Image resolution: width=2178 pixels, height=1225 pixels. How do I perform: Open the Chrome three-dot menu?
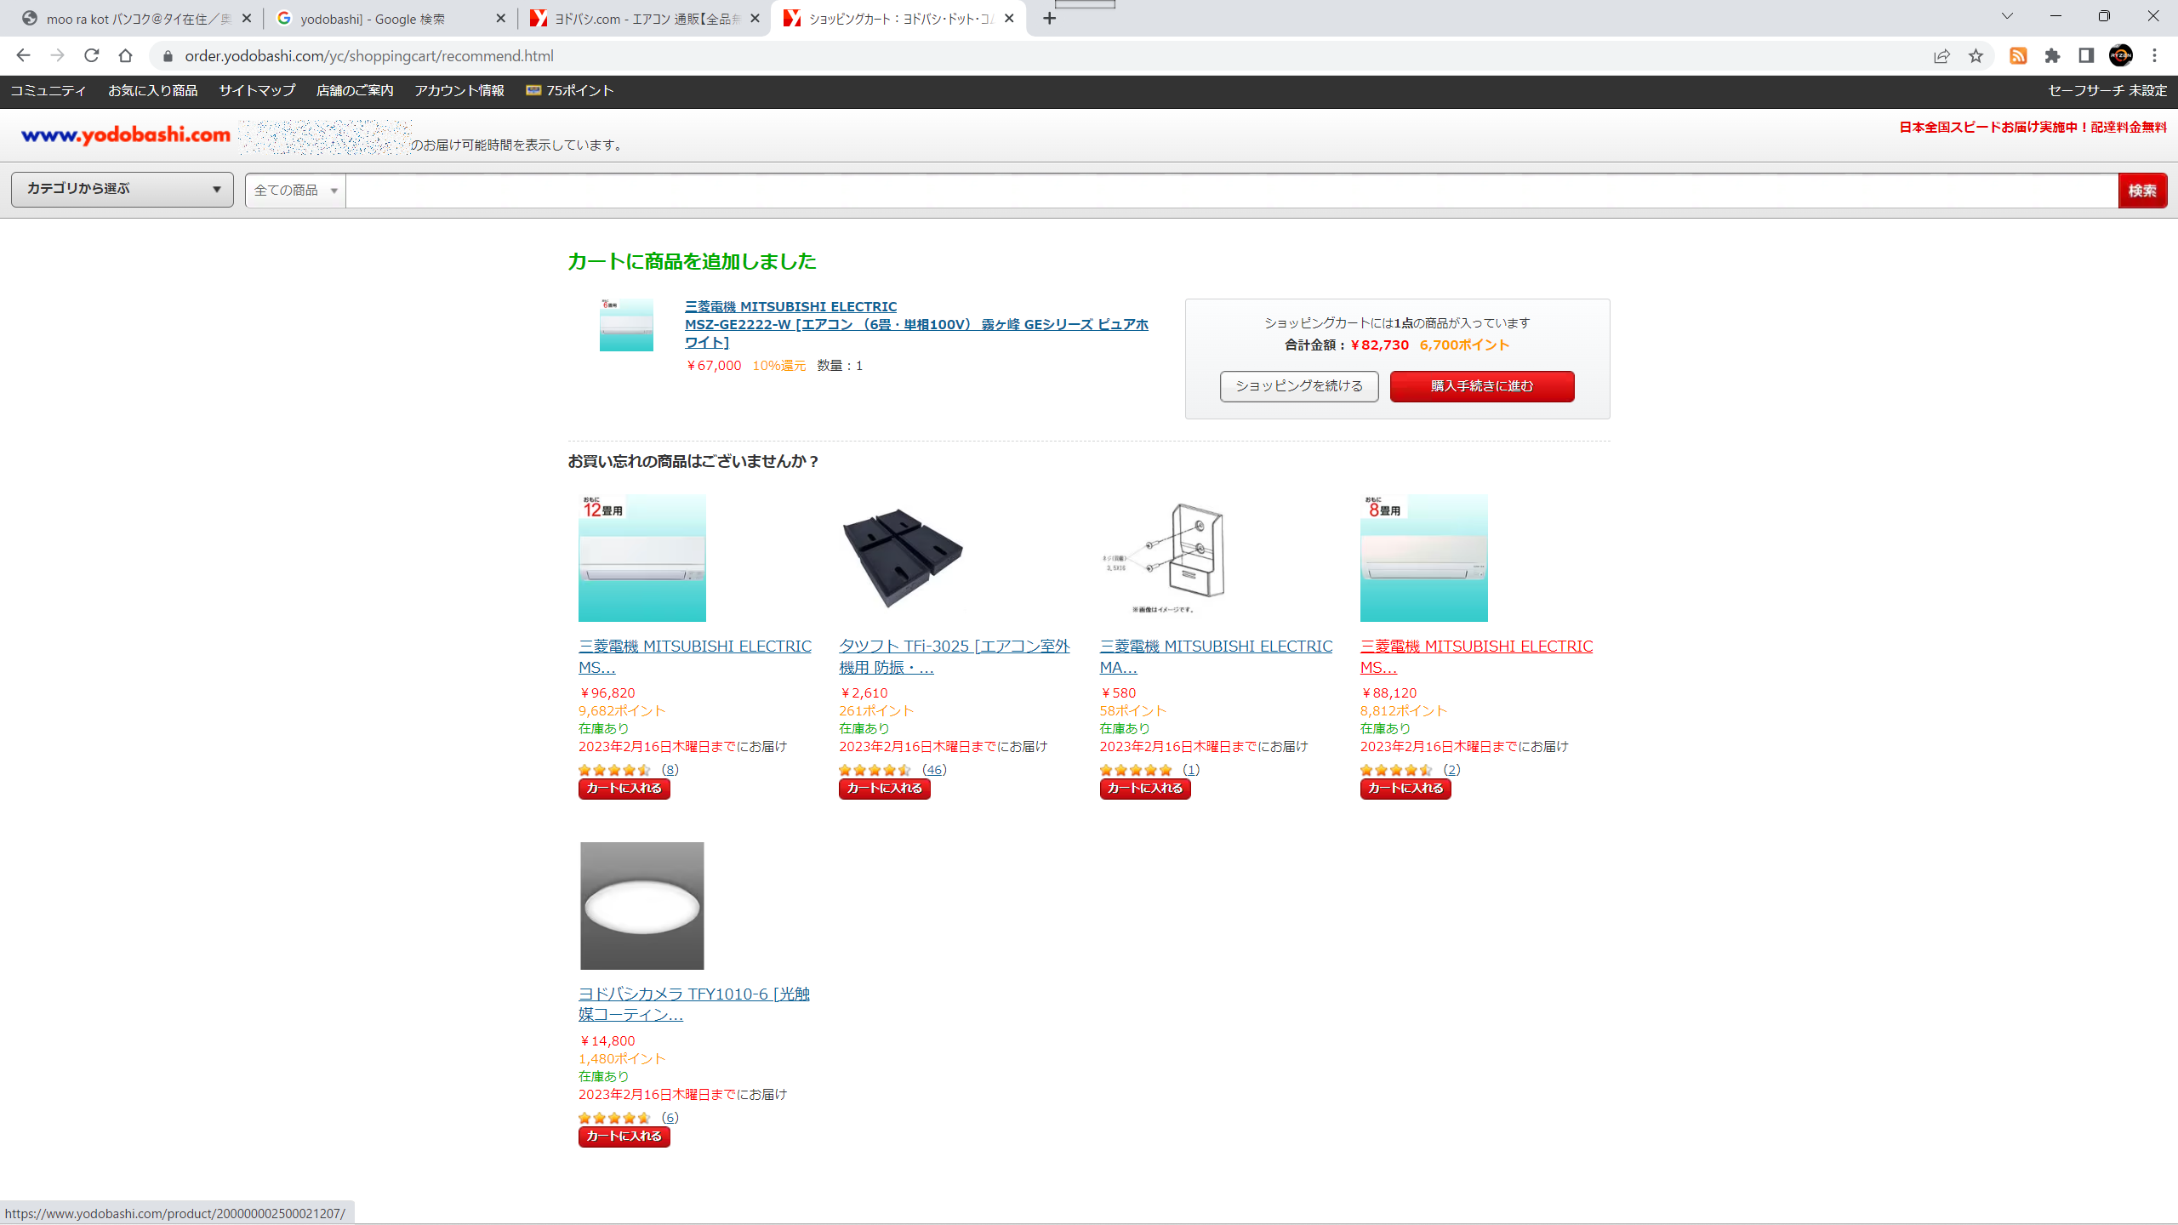(x=2155, y=56)
